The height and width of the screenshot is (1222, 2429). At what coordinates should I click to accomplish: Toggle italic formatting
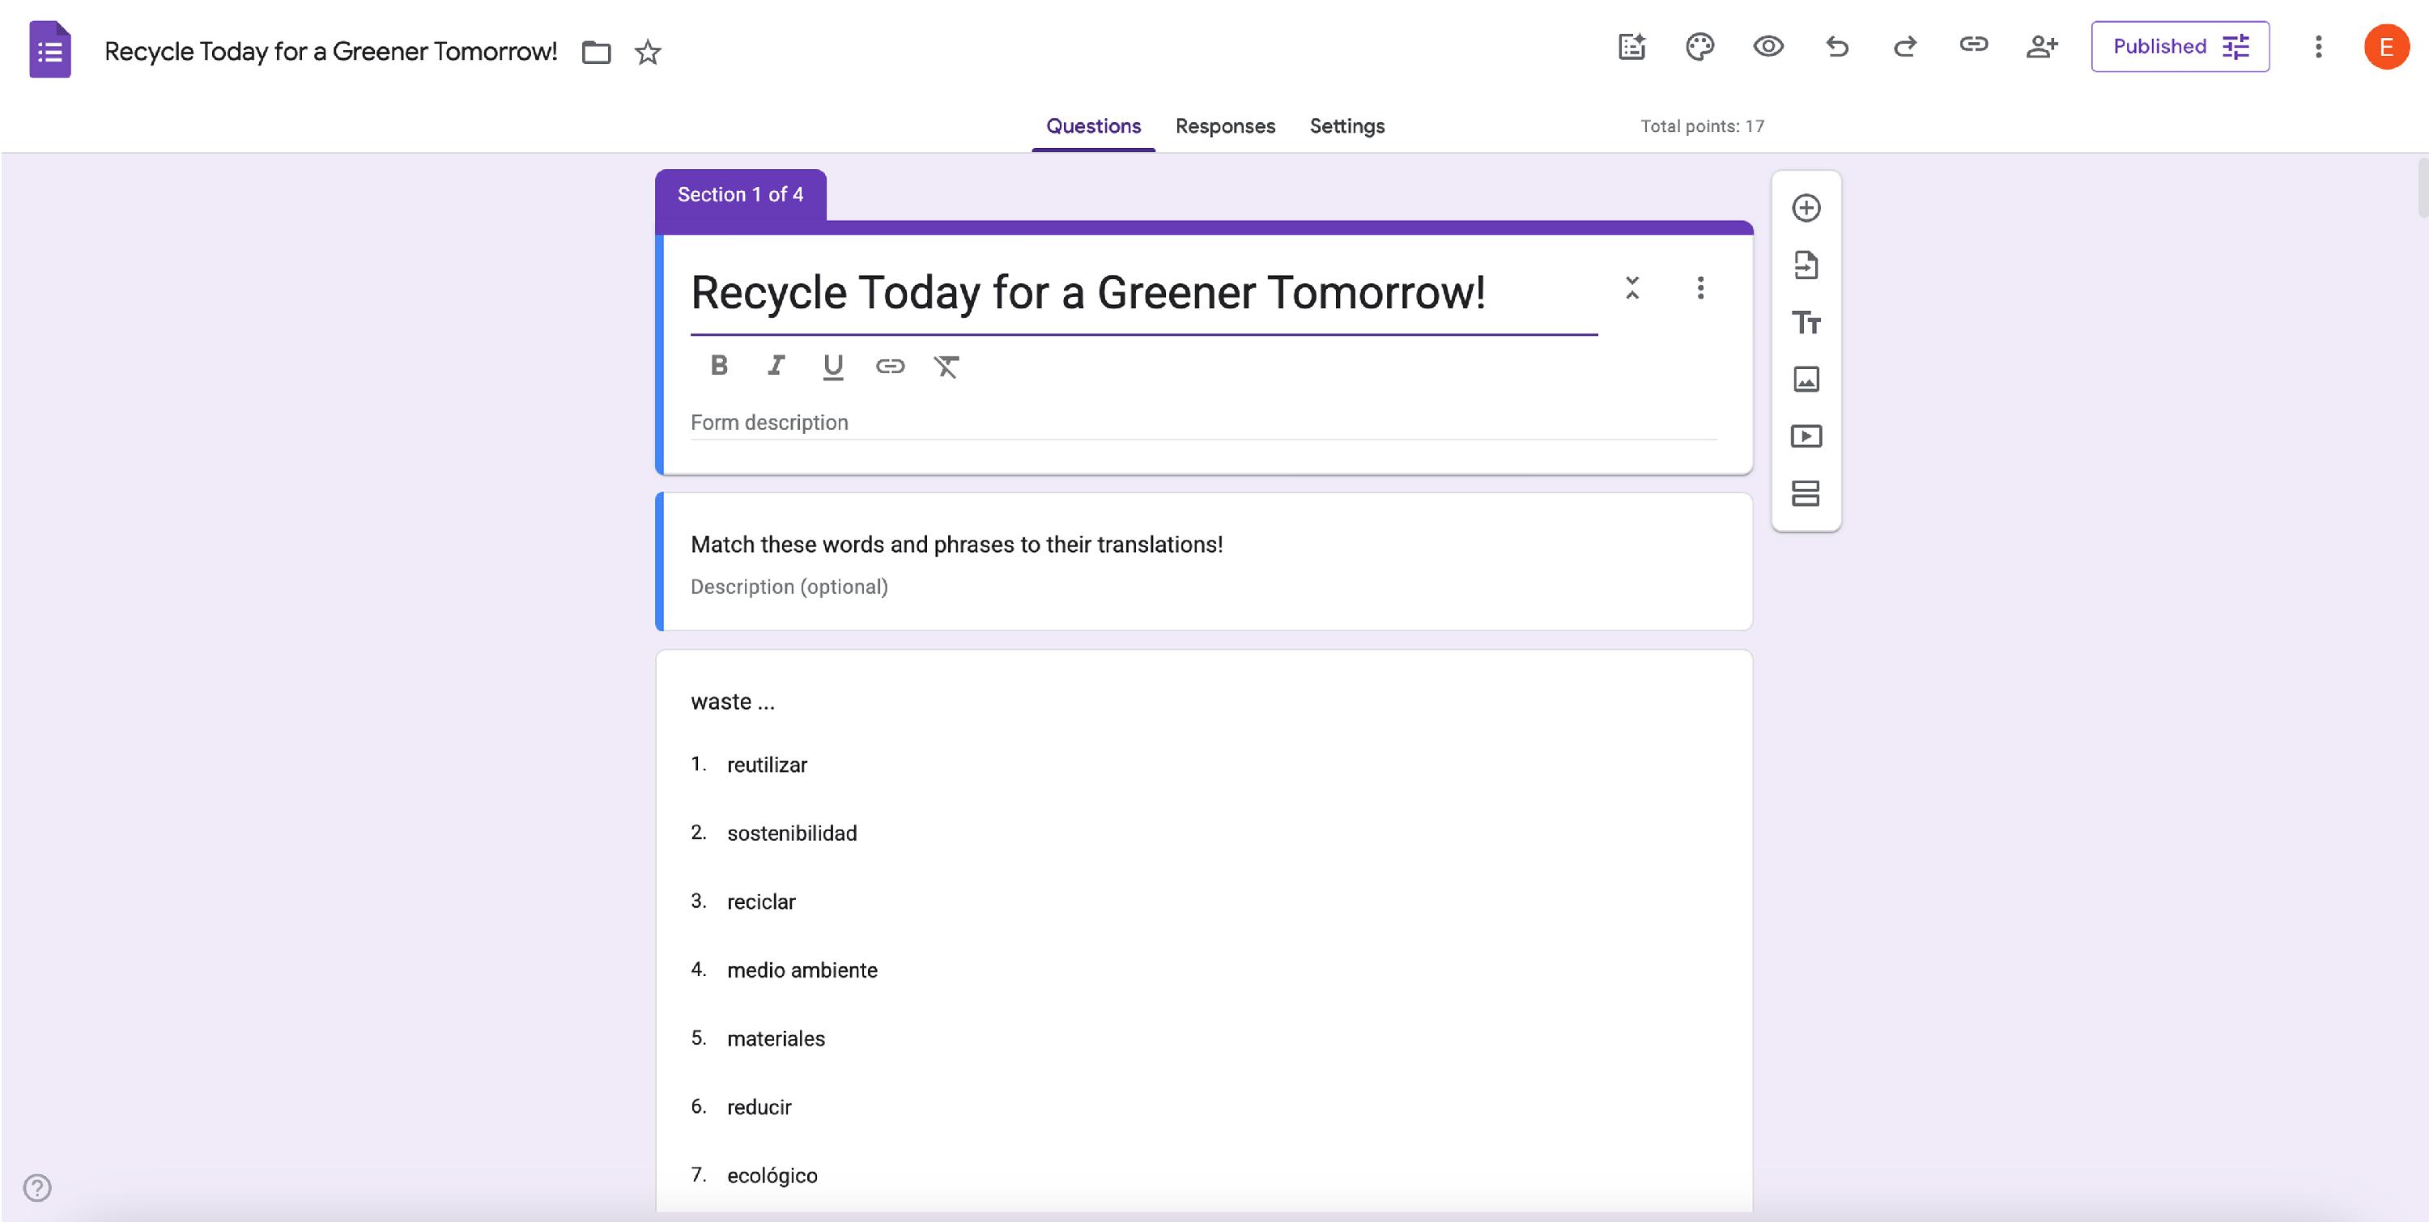click(x=776, y=366)
